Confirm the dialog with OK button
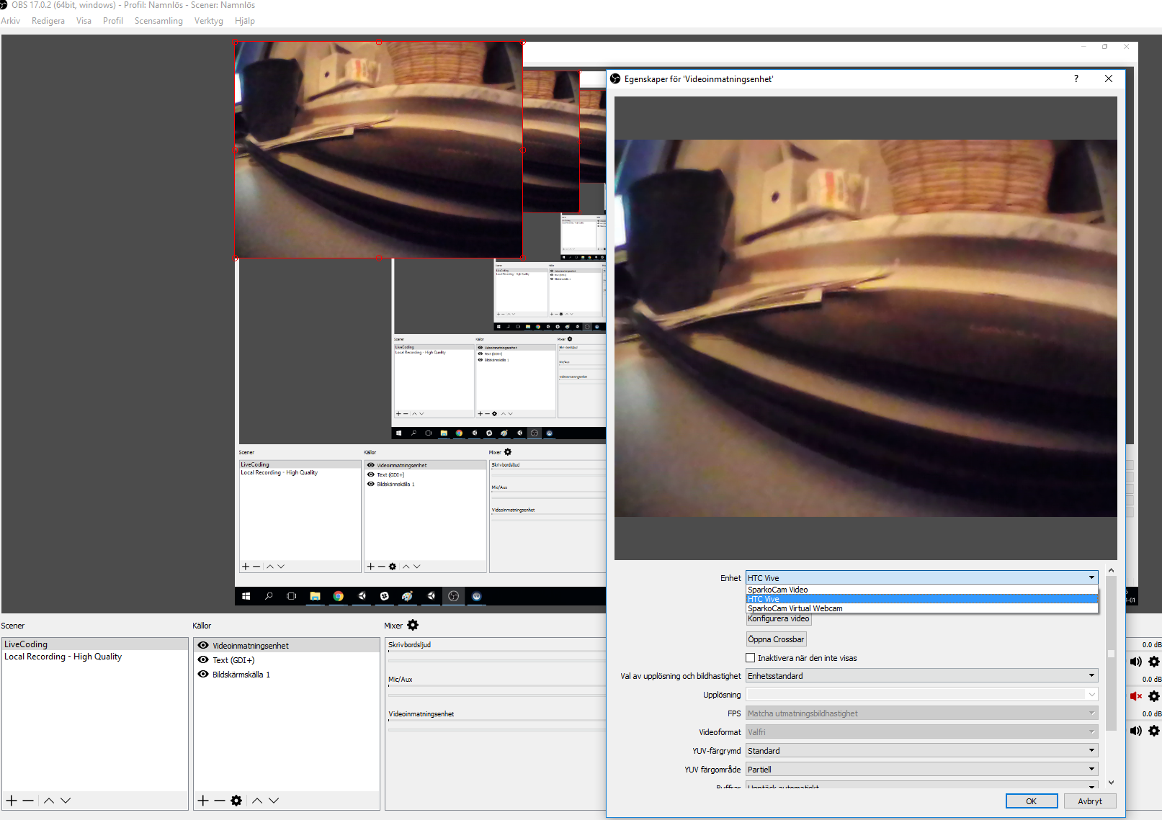 (x=1032, y=801)
